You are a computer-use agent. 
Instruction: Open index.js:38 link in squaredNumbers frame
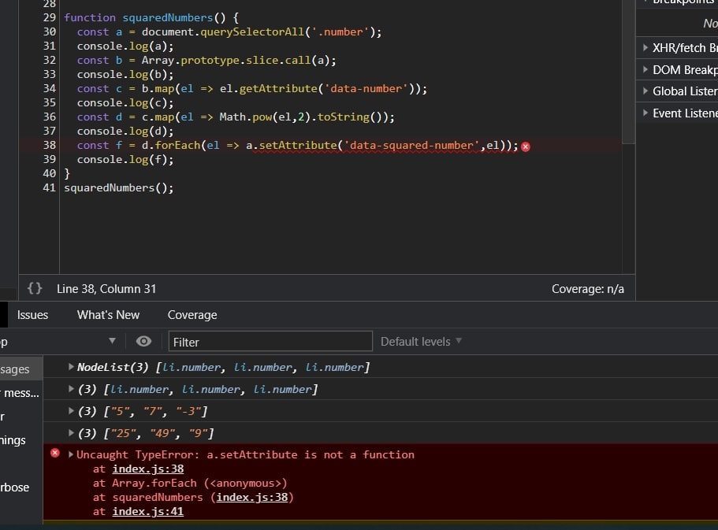252,498
